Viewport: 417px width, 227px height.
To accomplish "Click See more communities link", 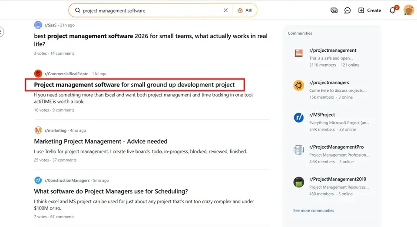I will [314, 210].
